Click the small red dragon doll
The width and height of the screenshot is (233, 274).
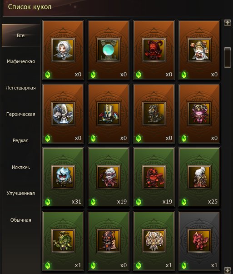[x=199, y=241]
